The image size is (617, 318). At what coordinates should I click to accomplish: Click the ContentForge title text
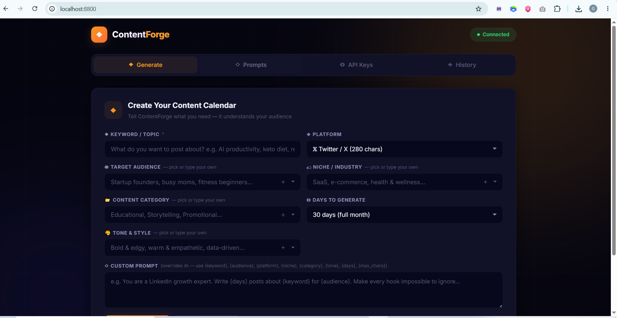141,35
